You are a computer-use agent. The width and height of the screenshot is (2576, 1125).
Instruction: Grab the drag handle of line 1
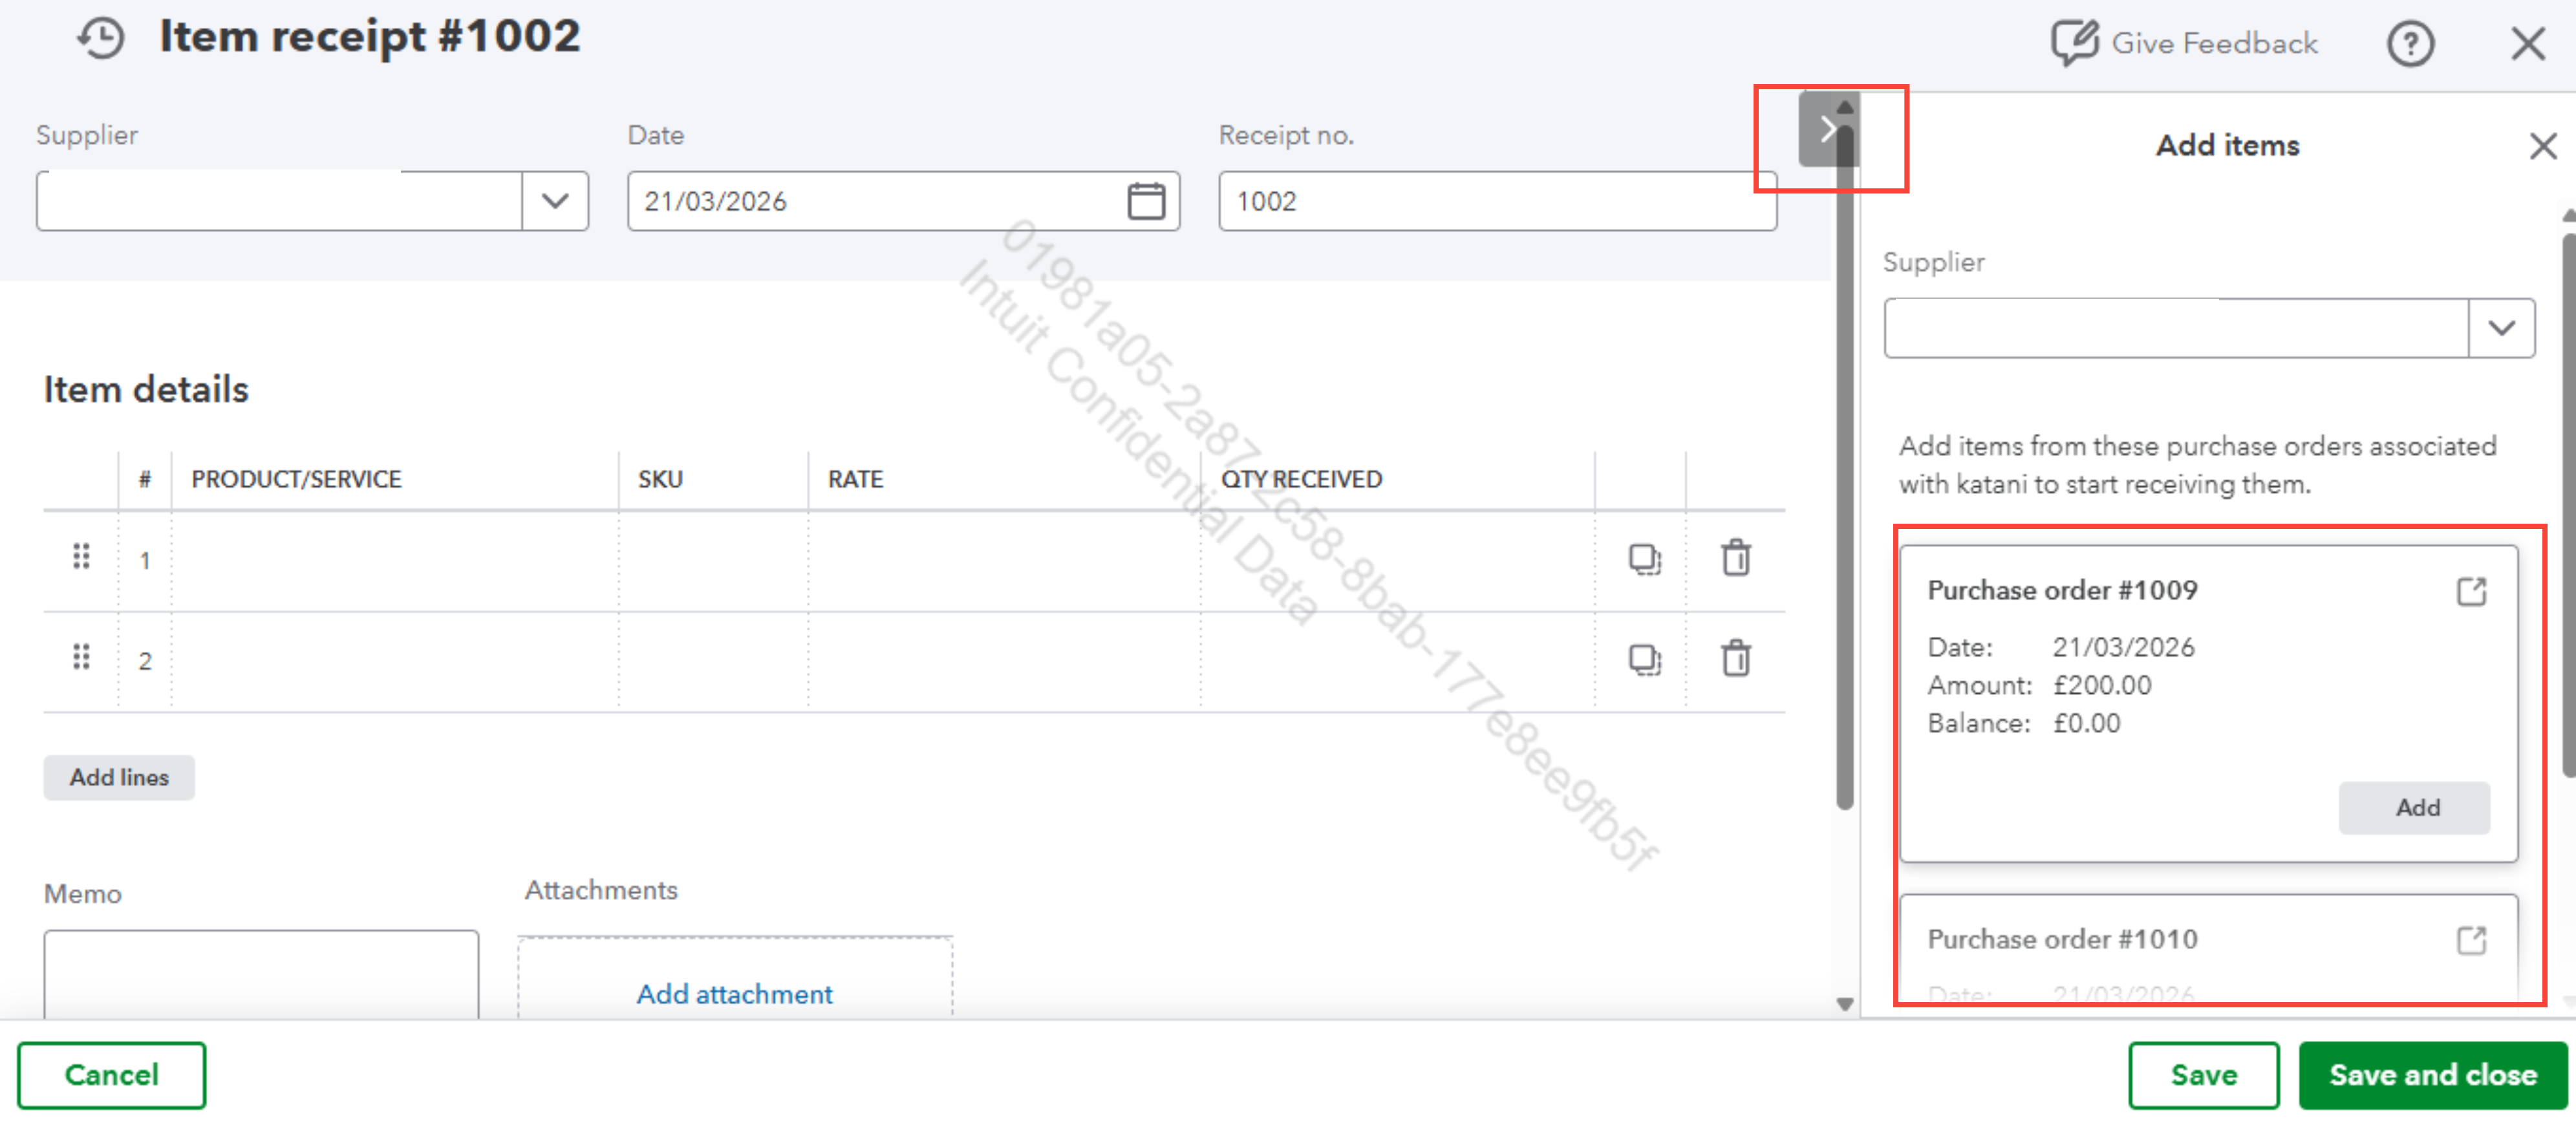click(81, 557)
